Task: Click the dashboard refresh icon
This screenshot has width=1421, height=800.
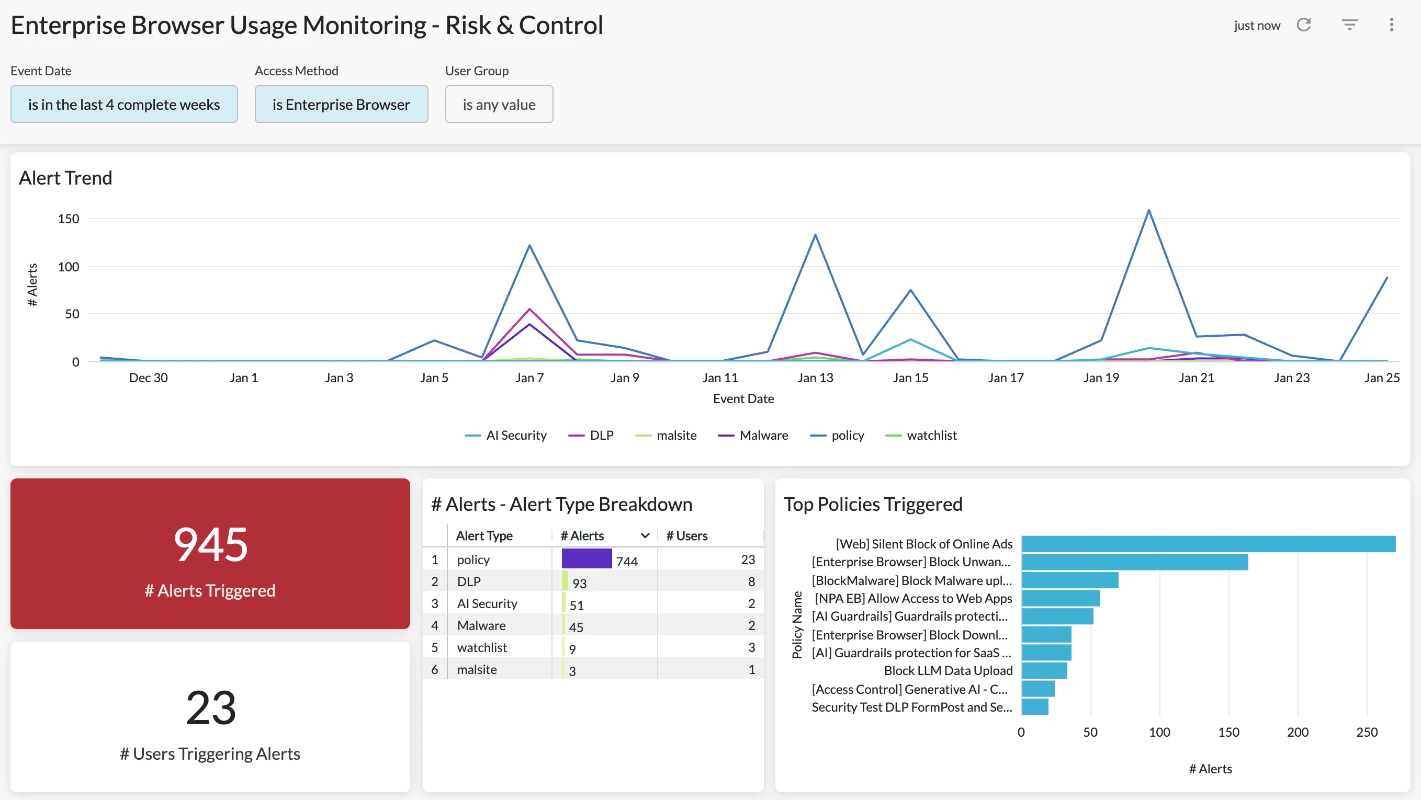Action: (x=1303, y=25)
